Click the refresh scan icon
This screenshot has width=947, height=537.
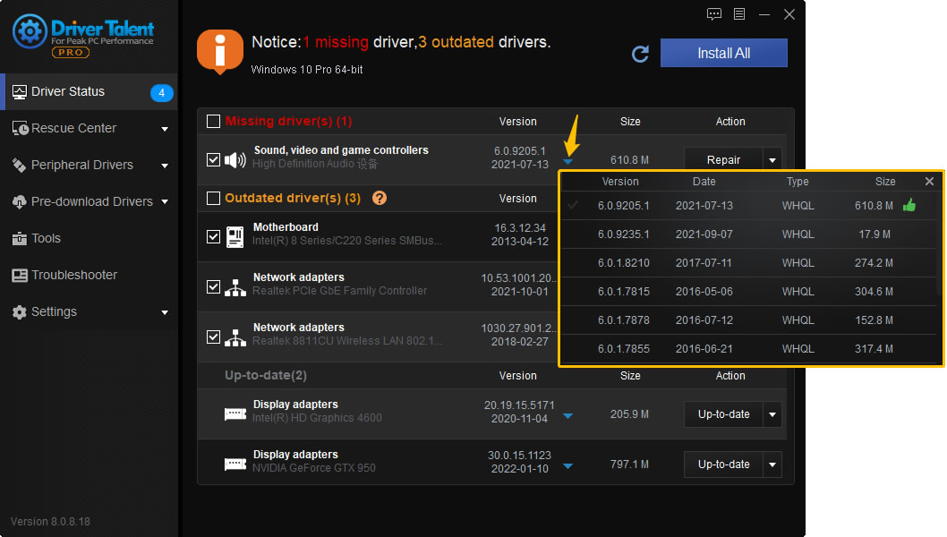coord(640,54)
